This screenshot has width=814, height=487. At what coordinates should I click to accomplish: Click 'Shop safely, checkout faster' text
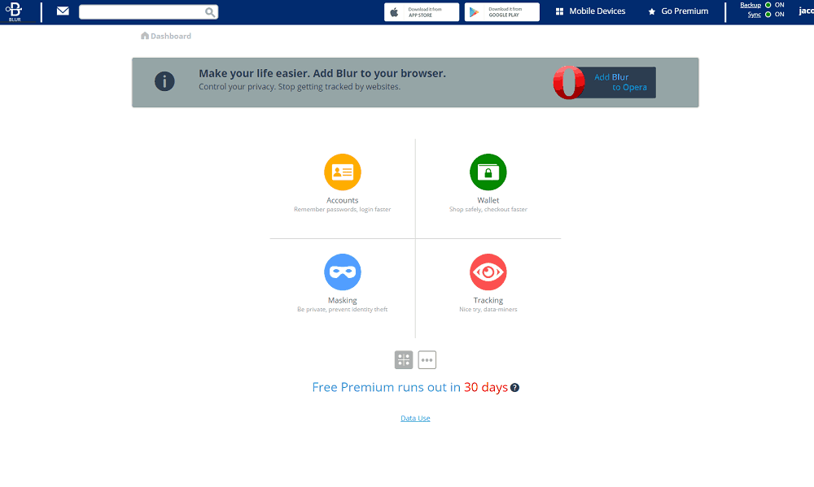coord(488,210)
